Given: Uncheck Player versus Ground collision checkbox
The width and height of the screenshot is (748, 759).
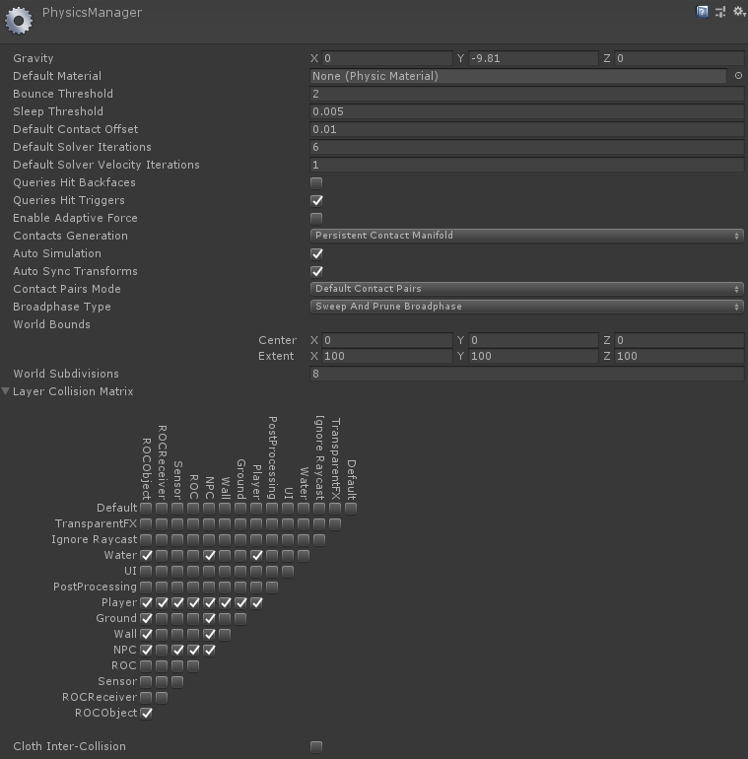Looking at the screenshot, I should tap(240, 602).
